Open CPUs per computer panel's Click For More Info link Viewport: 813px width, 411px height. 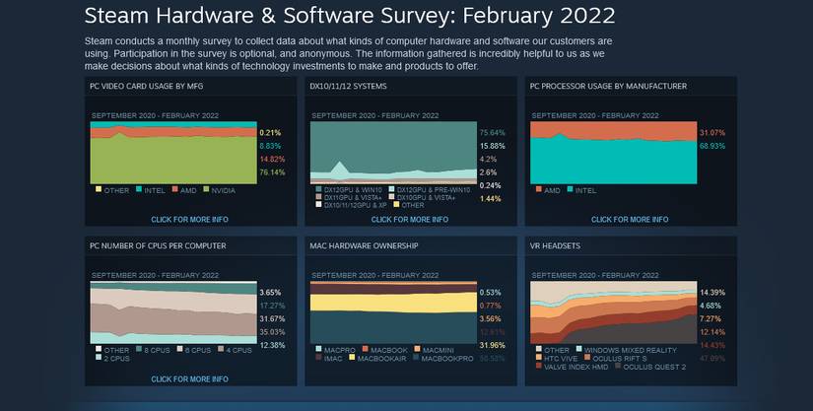click(x=189, y=378)
